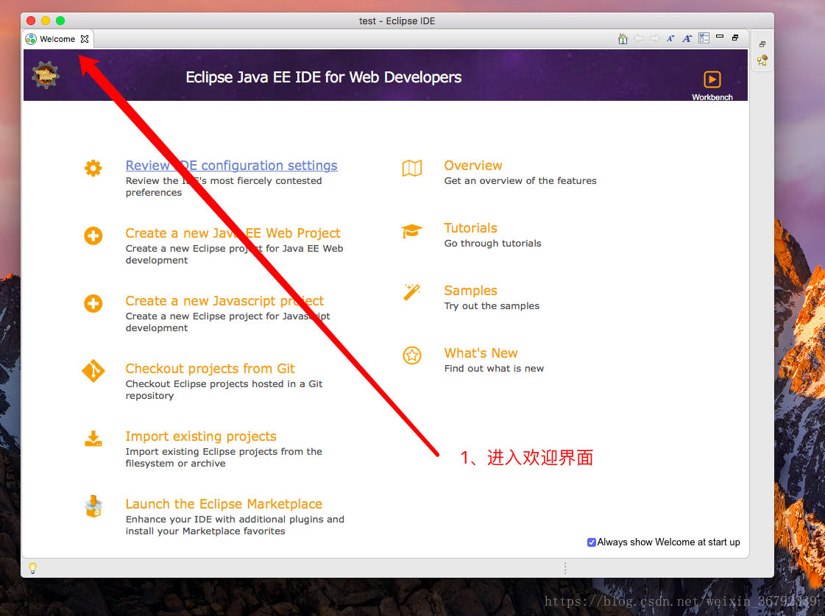Click the Samples magic wand icon
The width and height of the screenshot is (825, 616).
point(412,292)
